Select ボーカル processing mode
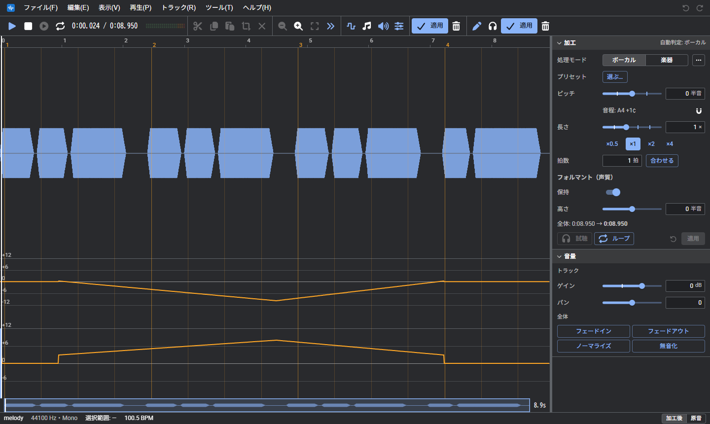The width and height of the screenshot is (710, 424). click(x=624, y=60)
